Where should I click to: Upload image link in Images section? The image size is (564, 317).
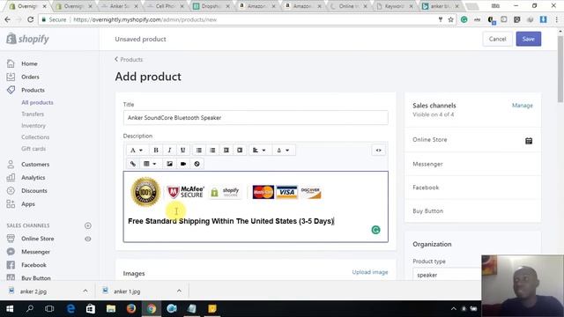[x=370, y=272]
